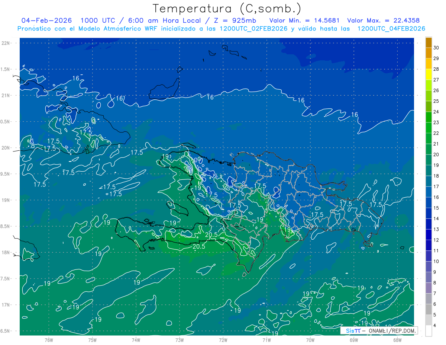The height and width of the screenshot is (345, 446).
Task: Pick the dark blue swatch between 11 and 12
Action: (x=429, y=245)
